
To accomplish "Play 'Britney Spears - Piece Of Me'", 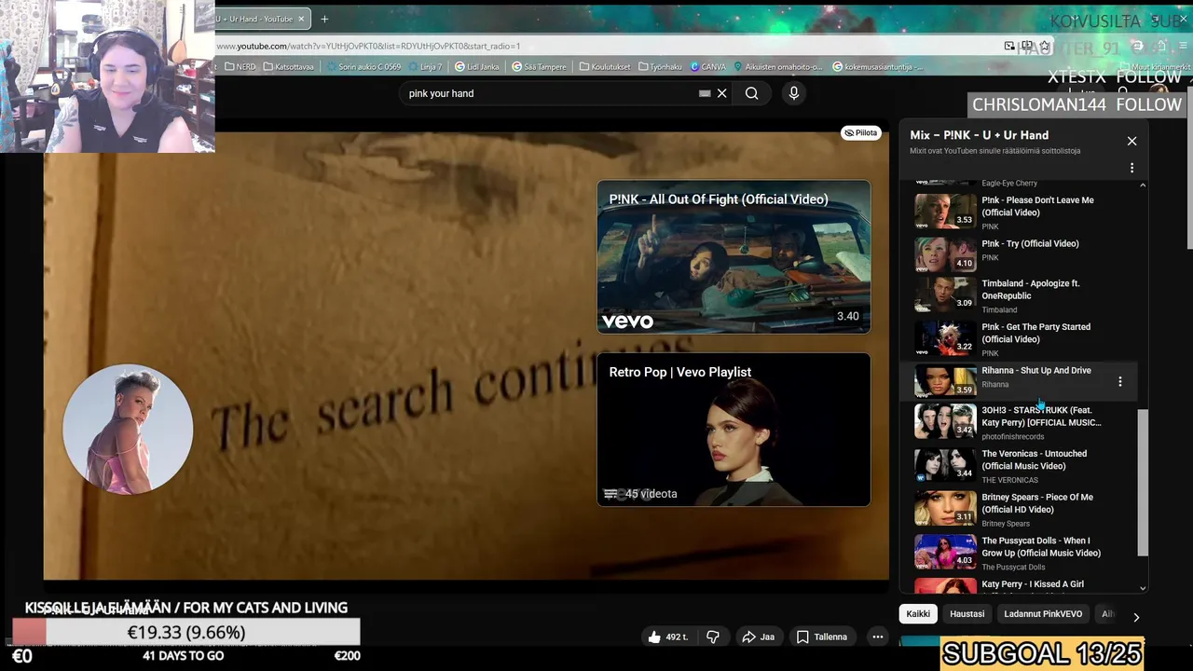I will point(1025,508).
